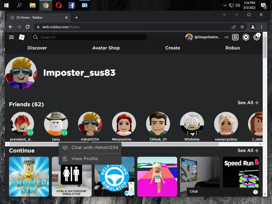272x204 pixels.
Task: Open the clock showing 1:24 PM
Action: click(249, 5)
